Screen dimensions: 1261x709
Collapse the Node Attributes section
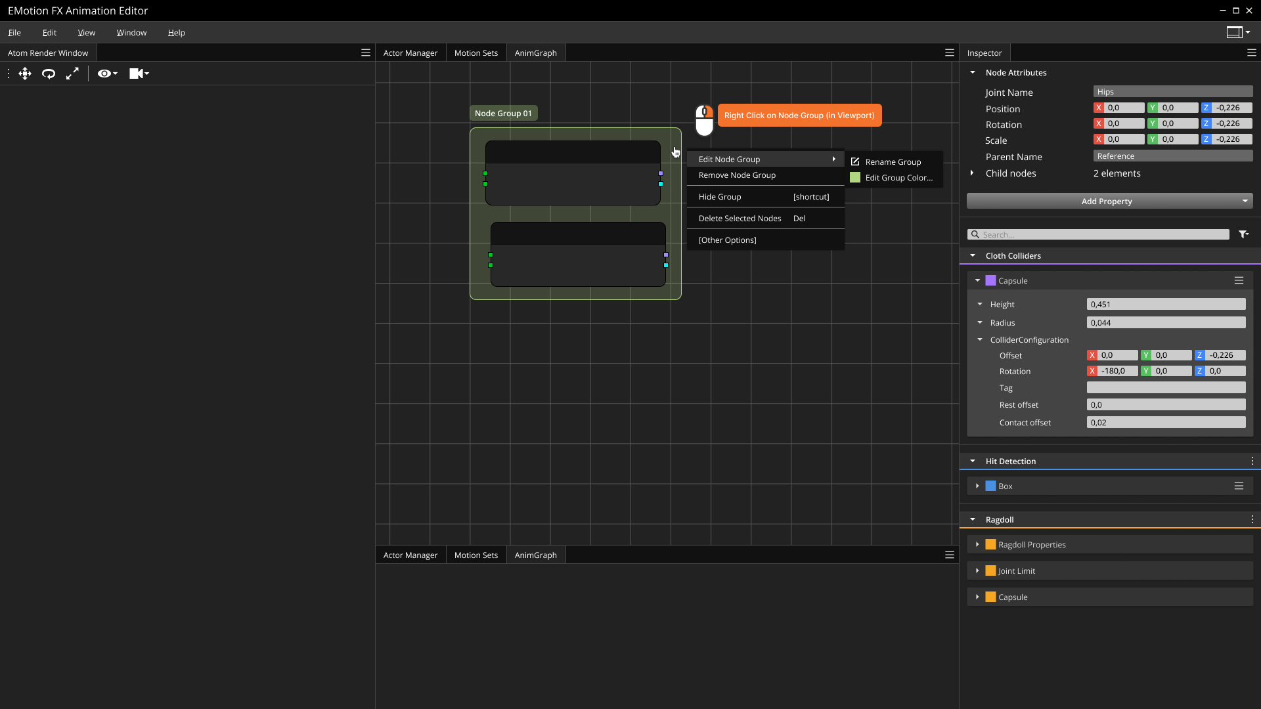pos(973,72)
